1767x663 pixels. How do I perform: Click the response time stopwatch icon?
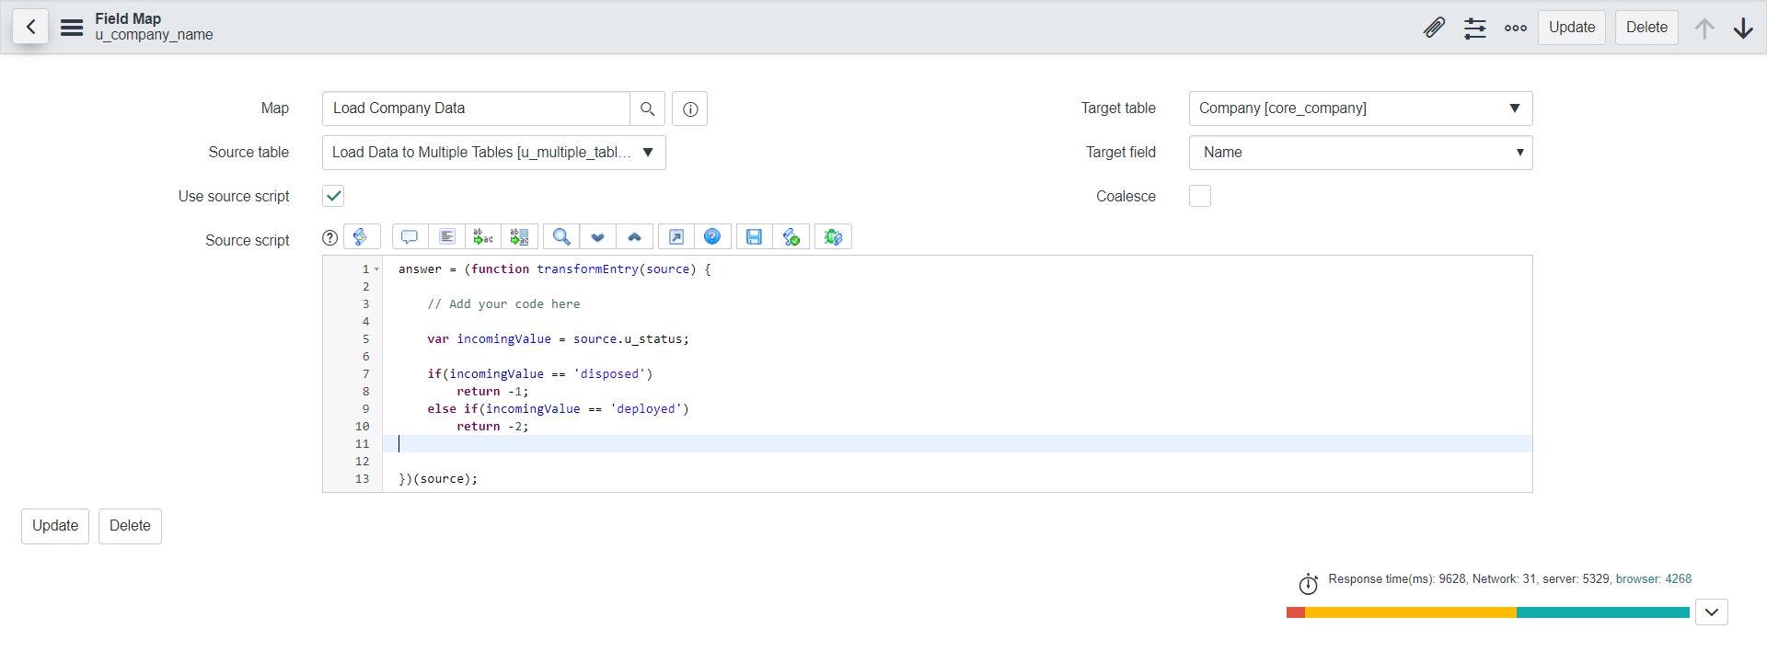click(1308, 584)
